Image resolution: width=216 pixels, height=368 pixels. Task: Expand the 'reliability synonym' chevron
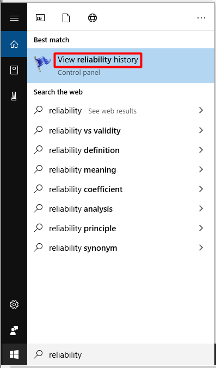[x=201, y=248]
